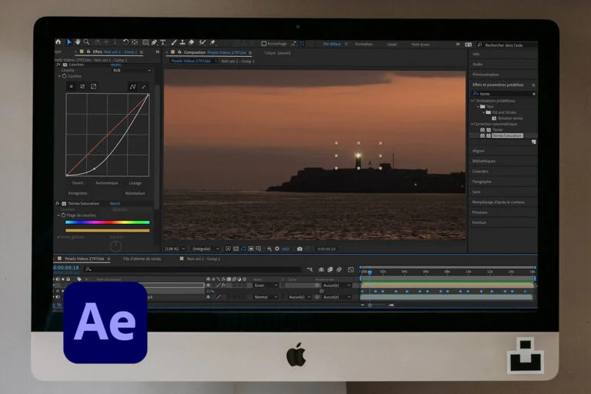Open the Ecran blending mode dropdown
591x394 pixels.
[265, 285]
